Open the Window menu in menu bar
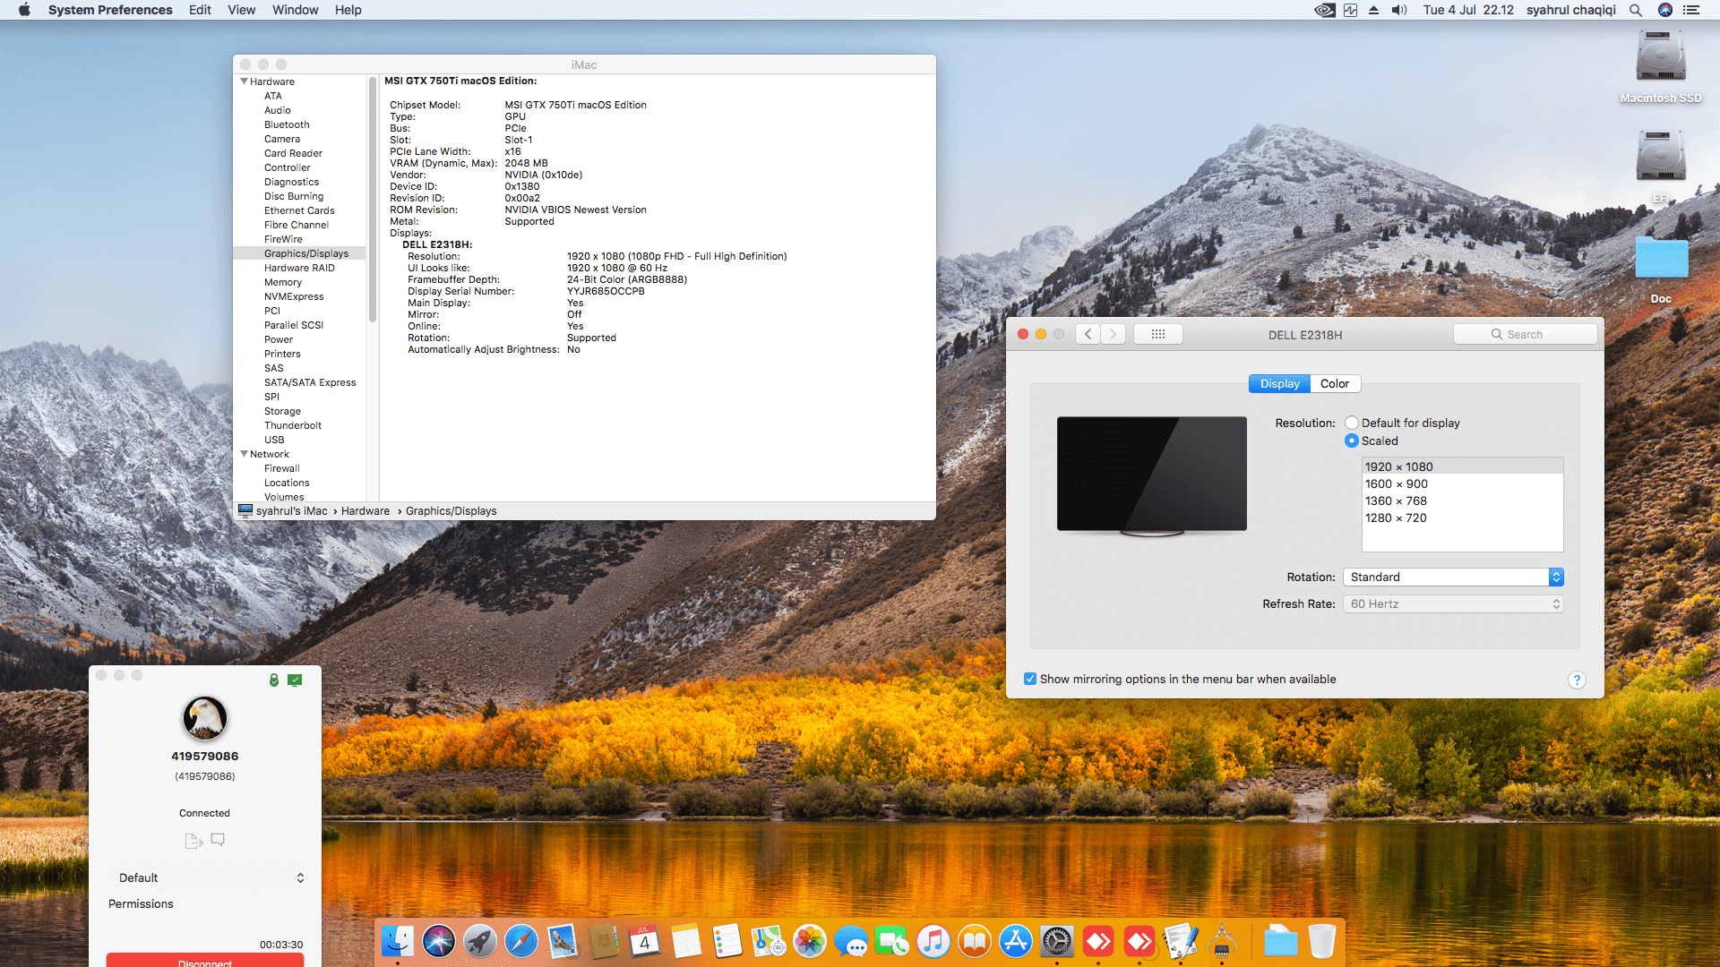Screen dimensions: 1720x967 295,10
